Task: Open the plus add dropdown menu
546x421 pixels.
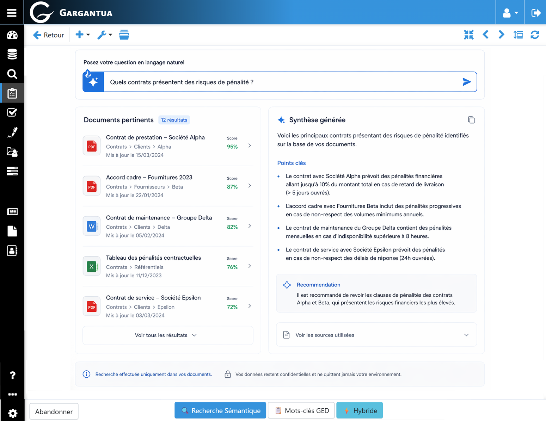Action: pos(82,35)
